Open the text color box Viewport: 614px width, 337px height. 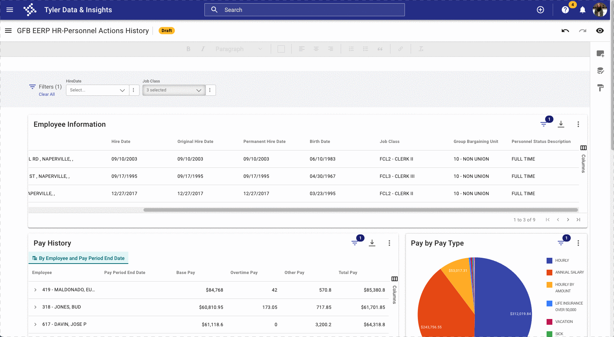(x=281, y=49)
